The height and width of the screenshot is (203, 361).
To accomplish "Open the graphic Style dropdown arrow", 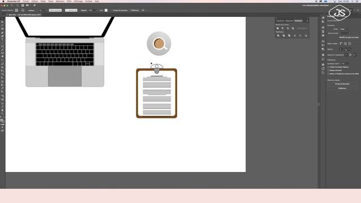I will click(x=109, y=10).
